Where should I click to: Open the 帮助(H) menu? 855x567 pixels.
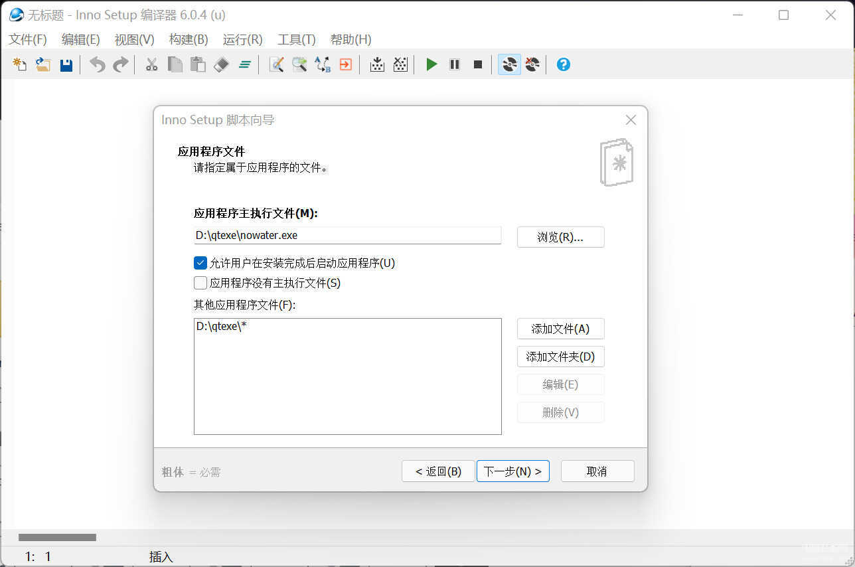pyautogui.click(x=351, y=40)
